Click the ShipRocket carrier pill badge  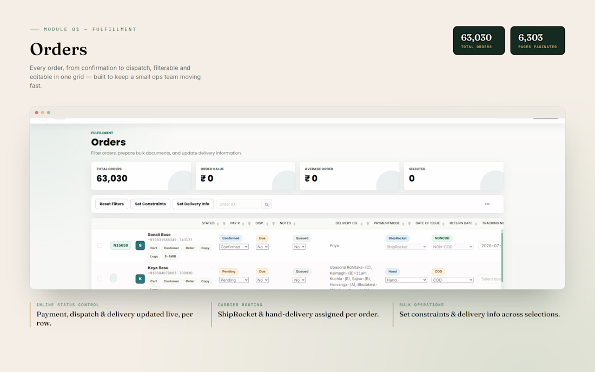coord(398,238)
